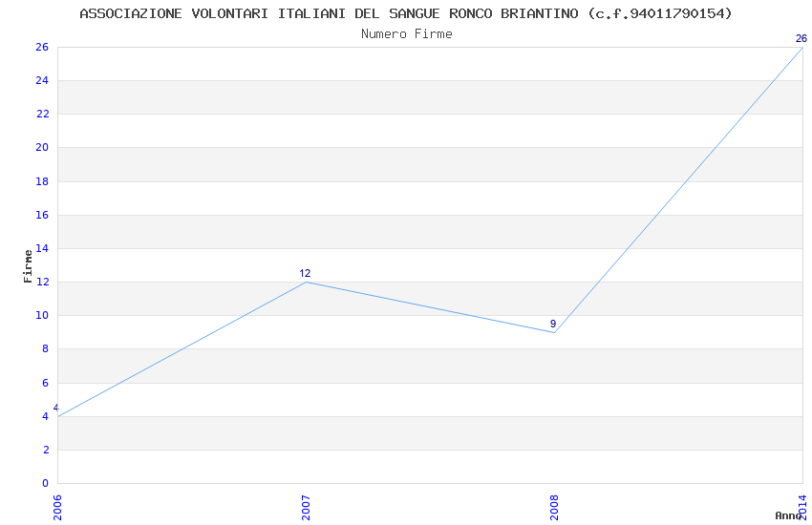Click y-axis tick label 22
The height and width of the screenshot is (525, 812).
click(42, 114)
